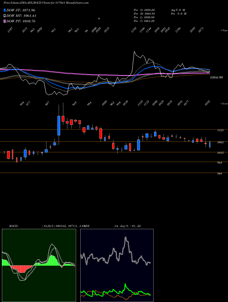The image size is (228, 302).
Task: Click the 1012 price axis label
Action: 220,153
